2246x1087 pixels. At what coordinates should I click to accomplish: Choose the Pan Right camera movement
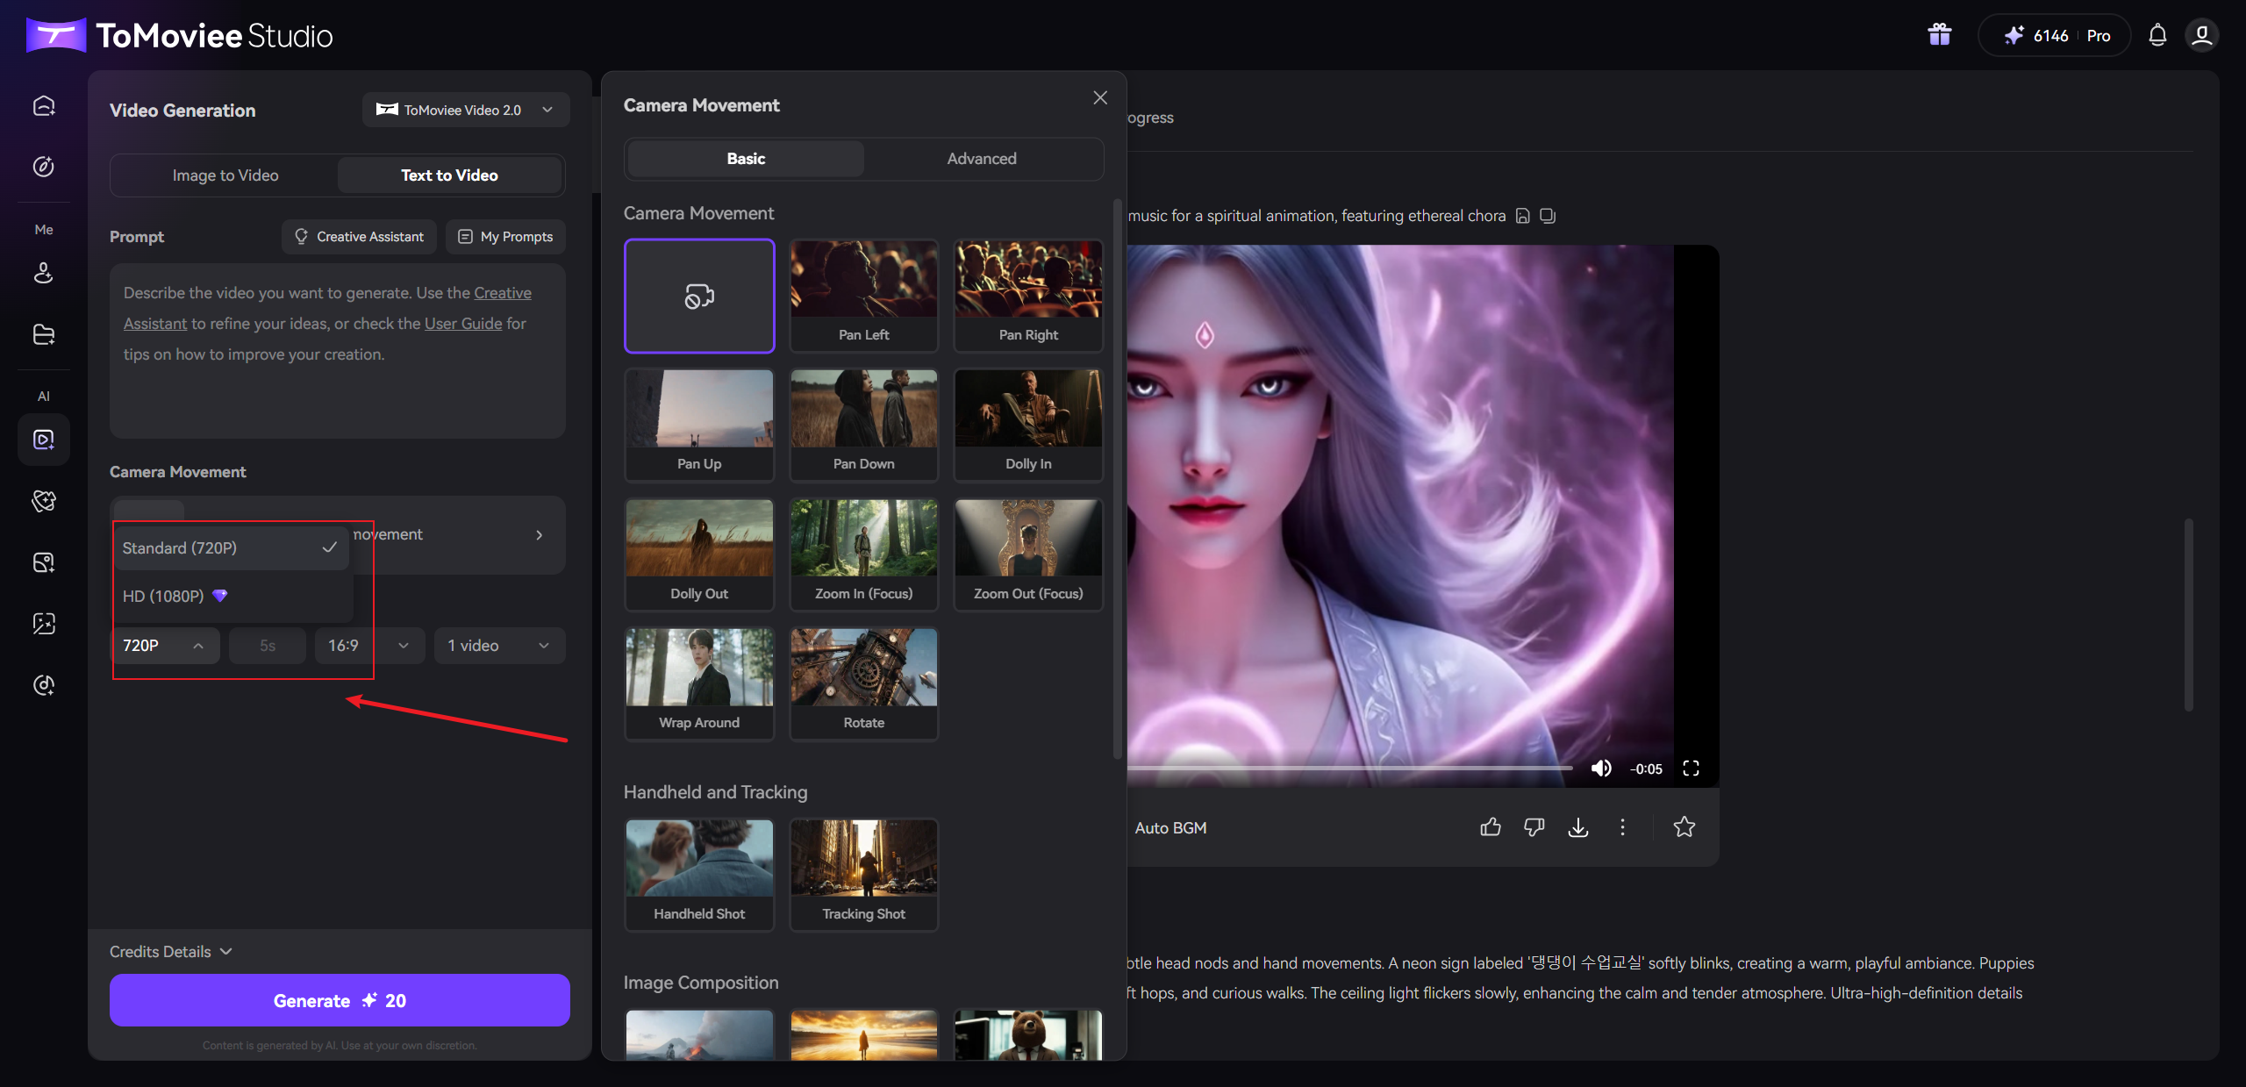(1028, 296)
